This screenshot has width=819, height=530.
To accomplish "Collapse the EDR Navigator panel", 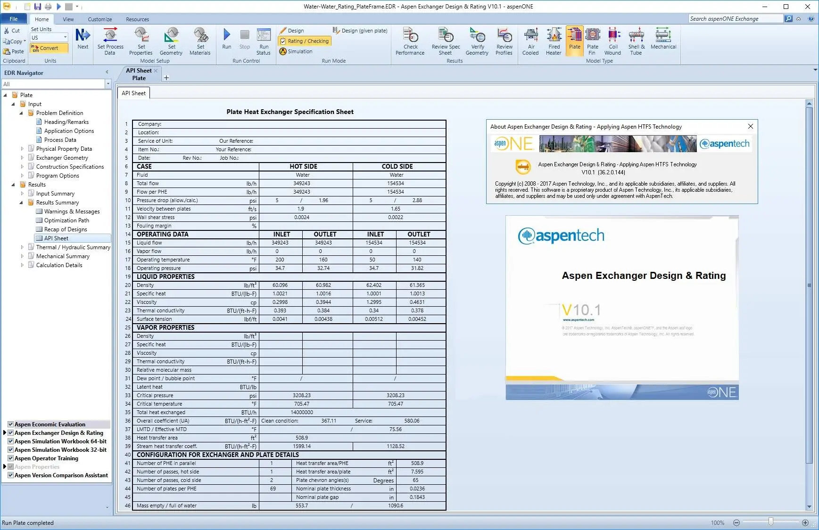I will [107, 73].
